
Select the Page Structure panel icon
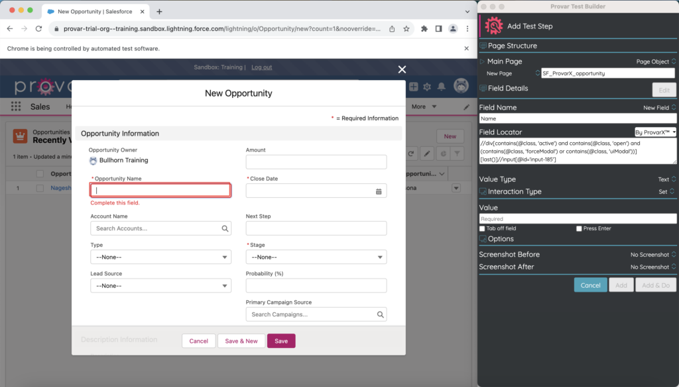[x=482, y=46]
